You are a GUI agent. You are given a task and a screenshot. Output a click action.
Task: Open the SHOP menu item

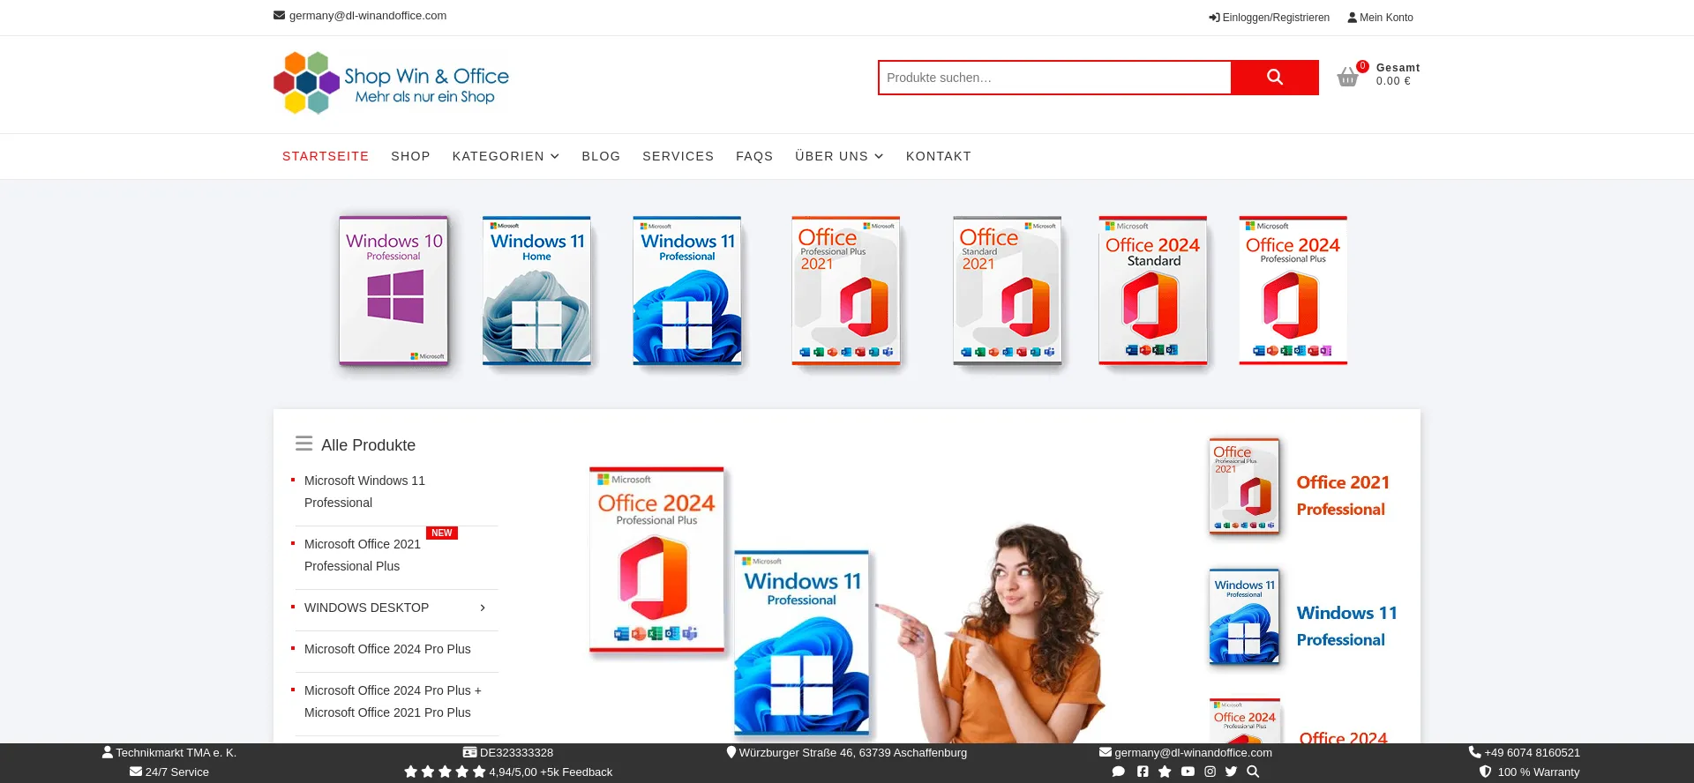tap(411, 156)
